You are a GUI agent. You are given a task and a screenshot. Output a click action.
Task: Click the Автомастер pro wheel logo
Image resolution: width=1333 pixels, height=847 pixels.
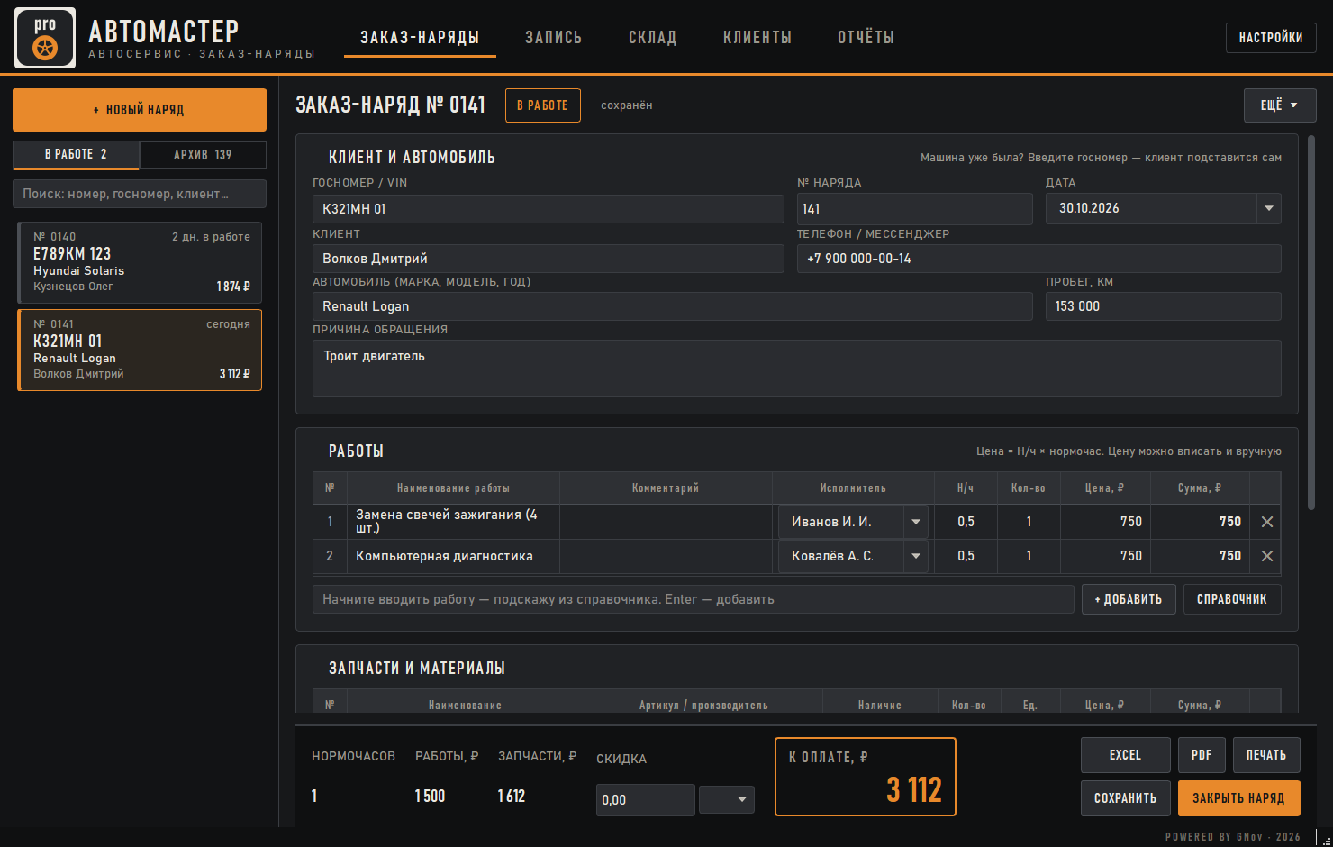[x=45, y=38]
